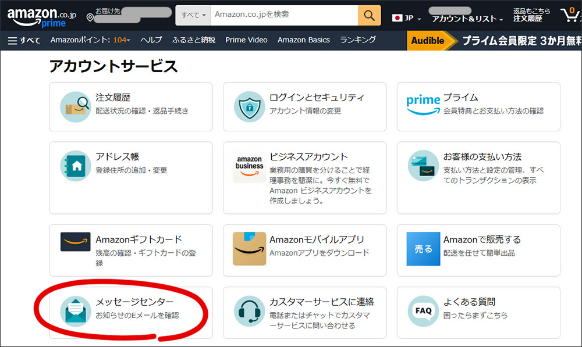Click the orange search magnifier button

click(x=370, y=16)
